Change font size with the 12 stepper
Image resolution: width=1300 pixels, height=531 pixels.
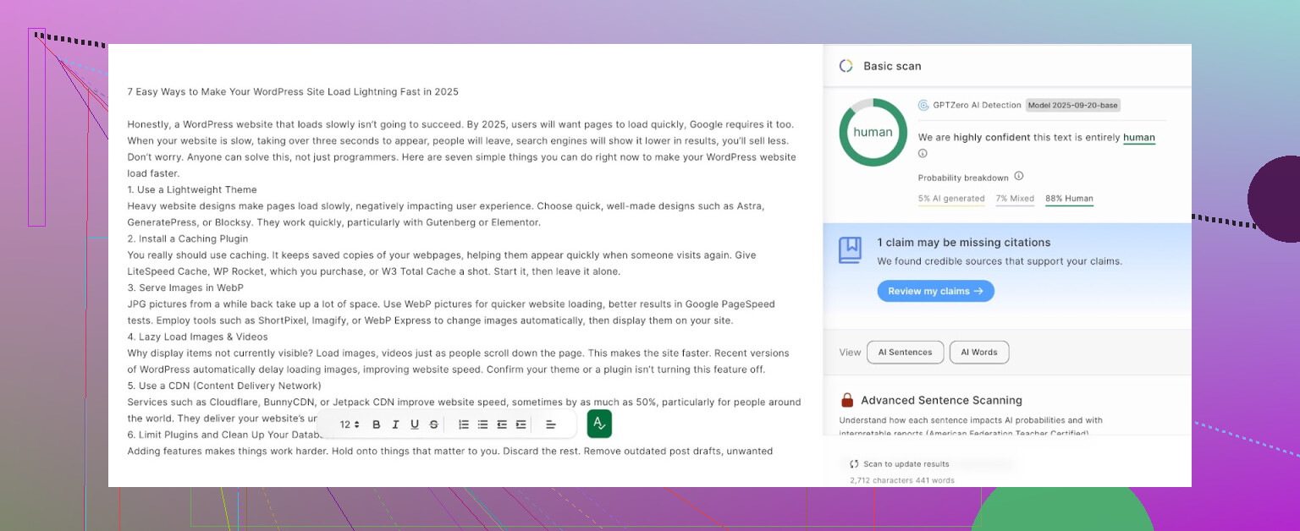click(x=350, y=424)
